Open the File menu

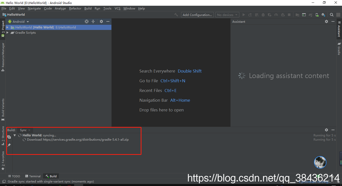pyautogui.click(x=4, y=8)
